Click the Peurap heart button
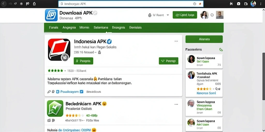 coord(168,61)
